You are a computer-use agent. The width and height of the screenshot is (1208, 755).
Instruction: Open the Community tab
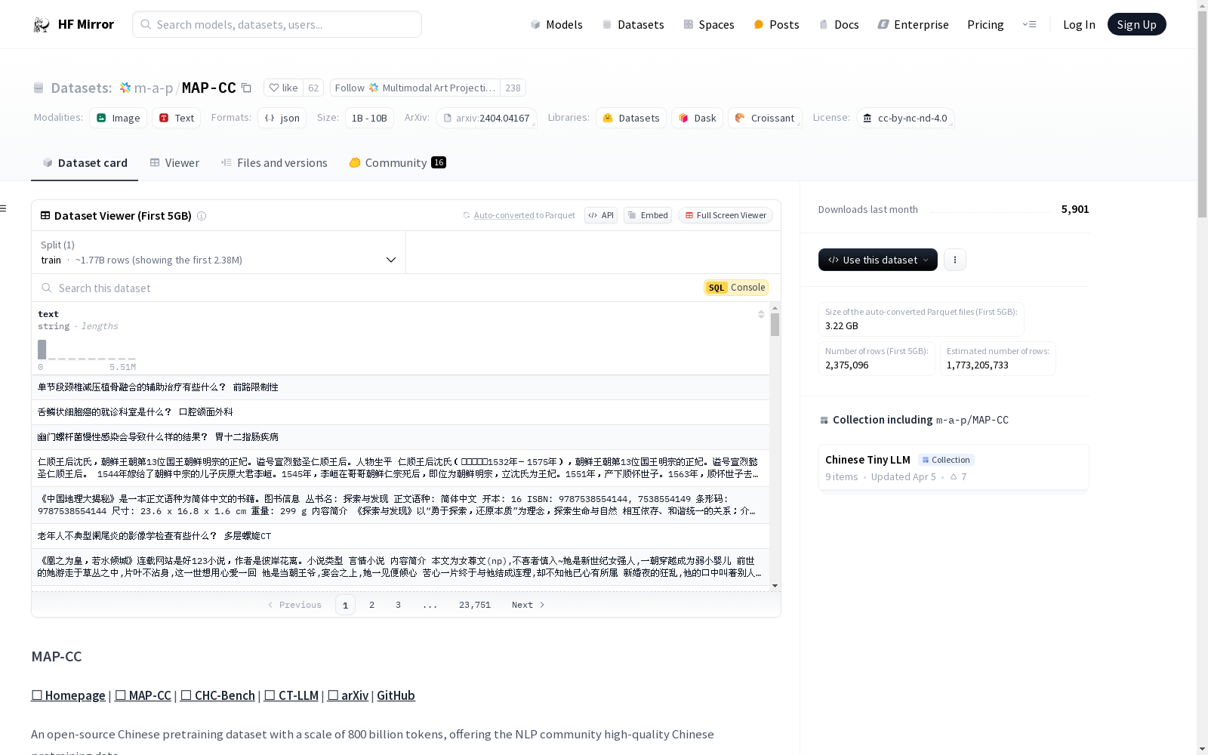[397, 162]
